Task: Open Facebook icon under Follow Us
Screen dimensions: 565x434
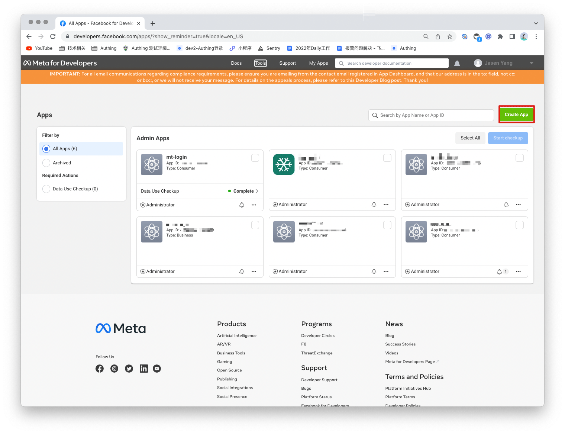Action: coord(100,369)
